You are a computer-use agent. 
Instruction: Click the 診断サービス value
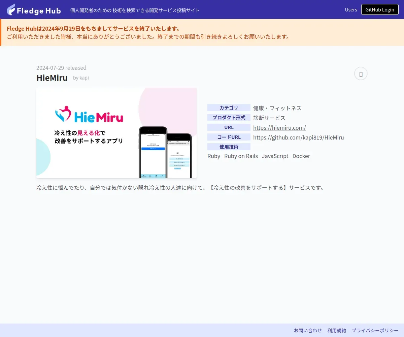(x=269, y=118)
